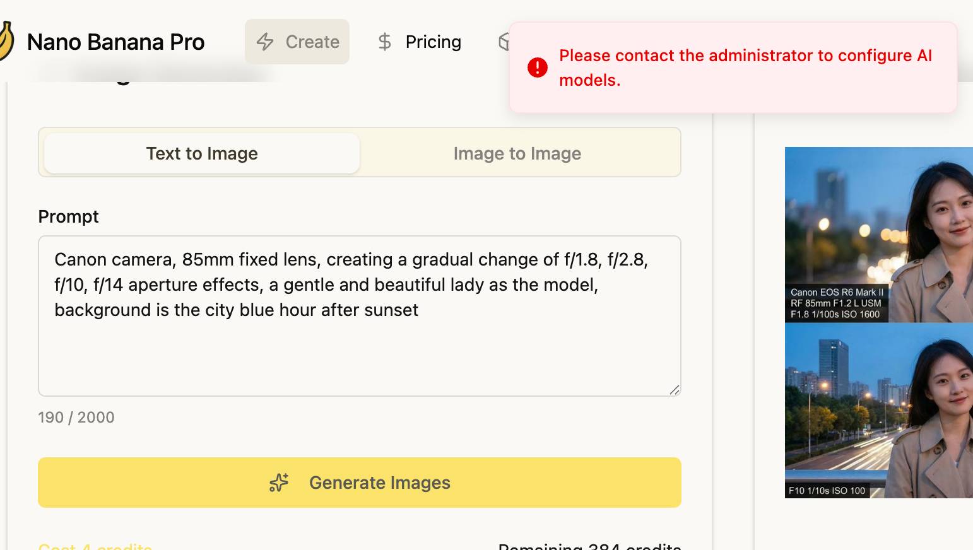
Task: Click the banana logo icon
Action: 6,41
